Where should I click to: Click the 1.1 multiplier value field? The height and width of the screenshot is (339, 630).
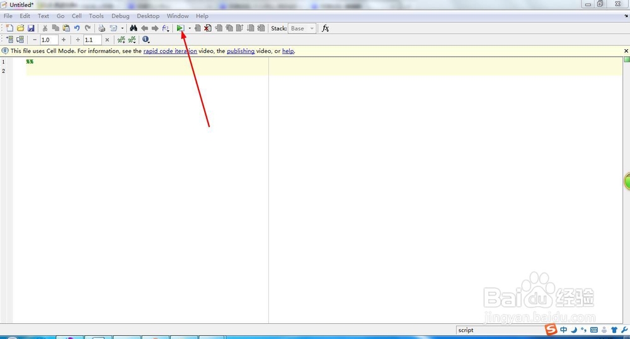92,40
